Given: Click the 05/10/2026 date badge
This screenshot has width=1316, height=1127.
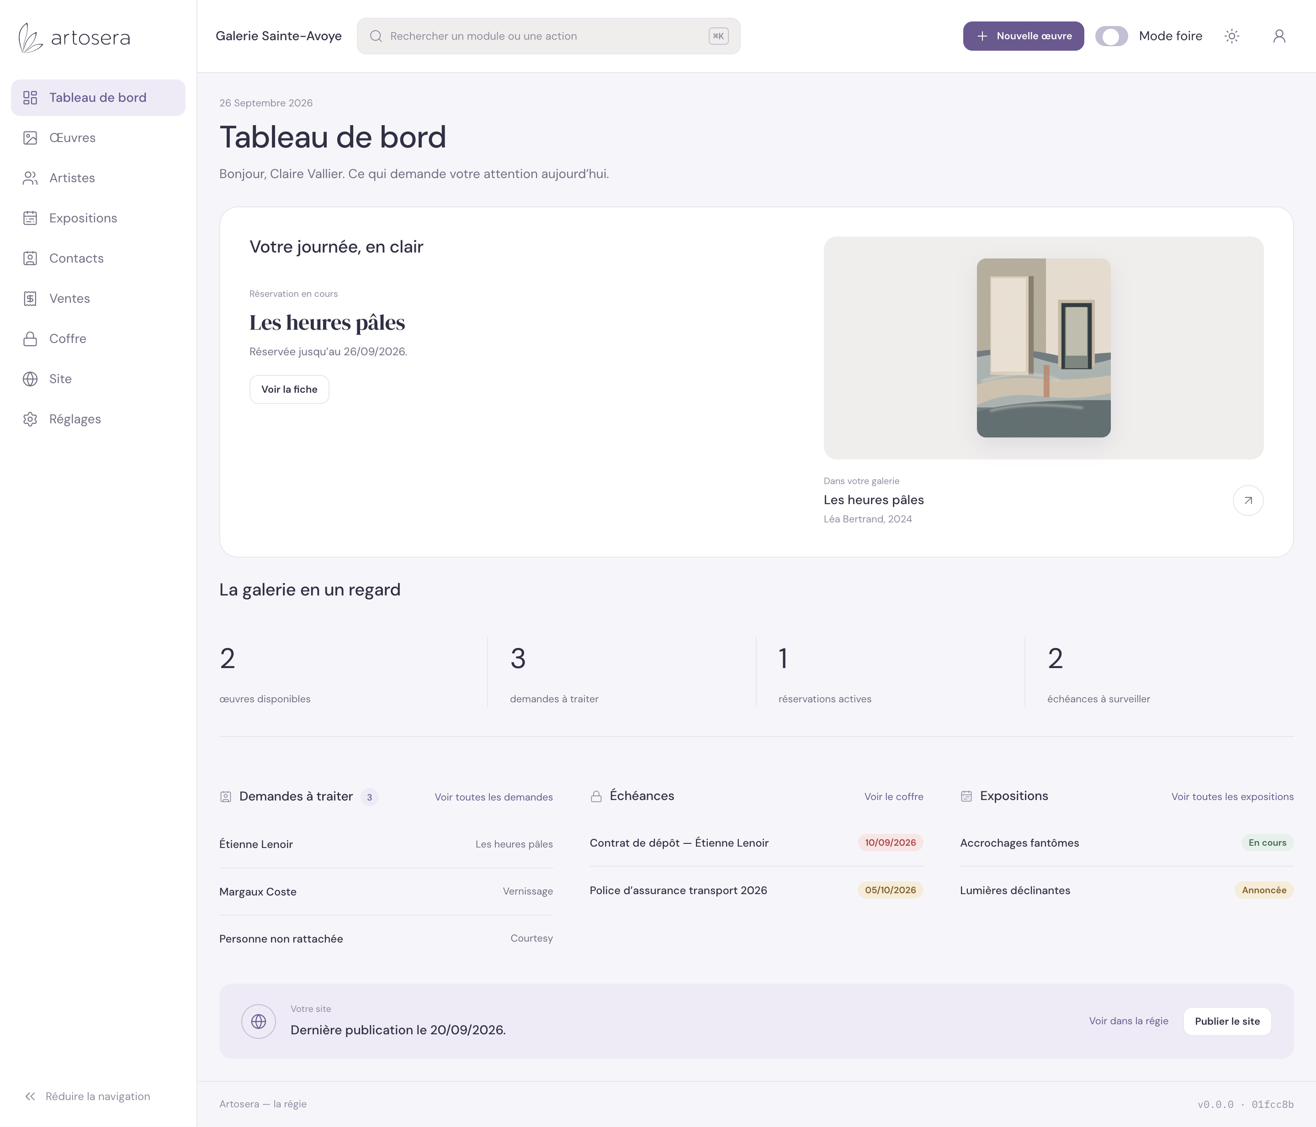Looking at the screenshot, I should click(891, 890).
